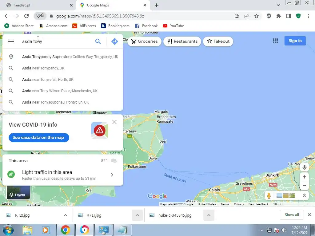Open the Chrome three-dot menu
The image size is (315, 236).
click(x=308, y=16)
